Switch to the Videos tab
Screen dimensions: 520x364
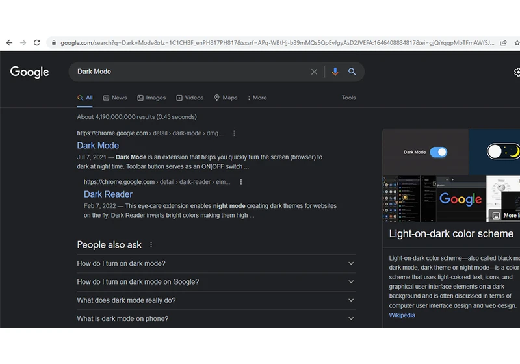click(x=190, y=97)
